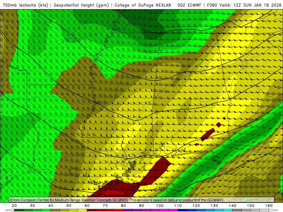Click the '160' colorbar scale label
The width and height of the screenshot is (283, 212).
tap(269, 206)
